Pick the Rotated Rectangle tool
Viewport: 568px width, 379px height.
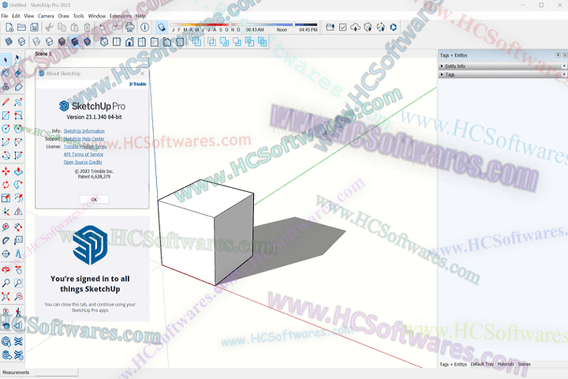(18, 115)
